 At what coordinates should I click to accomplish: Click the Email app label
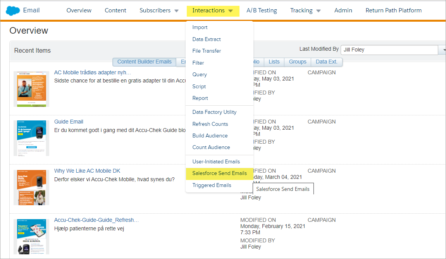click(31, 10)
